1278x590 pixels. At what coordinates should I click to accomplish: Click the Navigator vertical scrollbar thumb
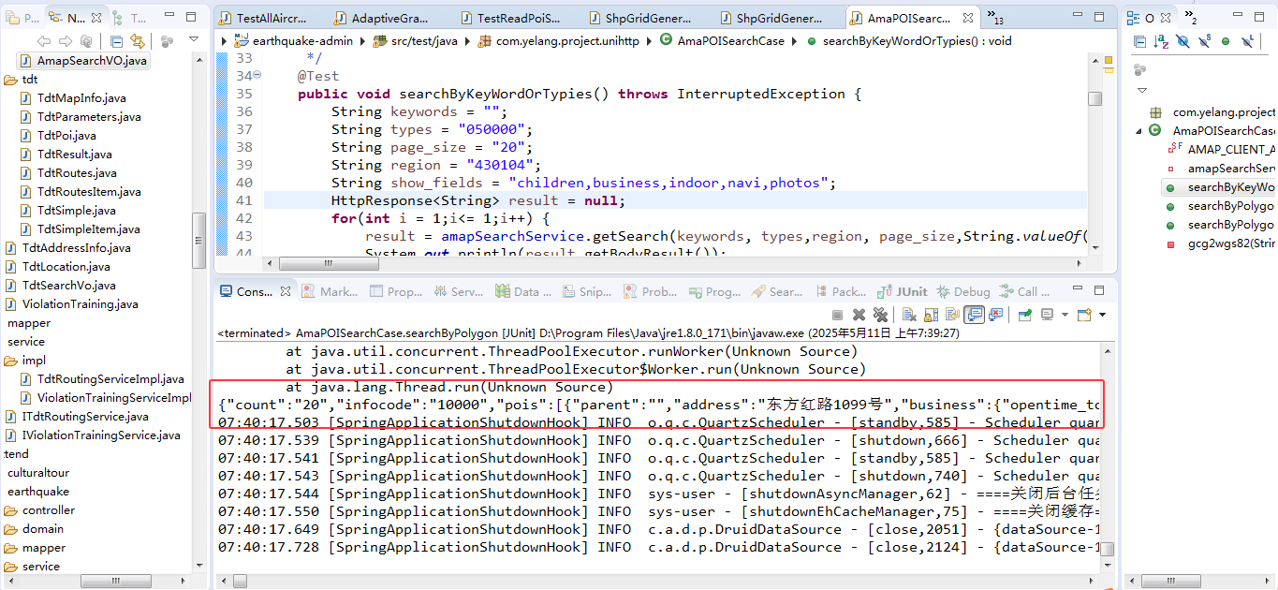tap(198, 239)
